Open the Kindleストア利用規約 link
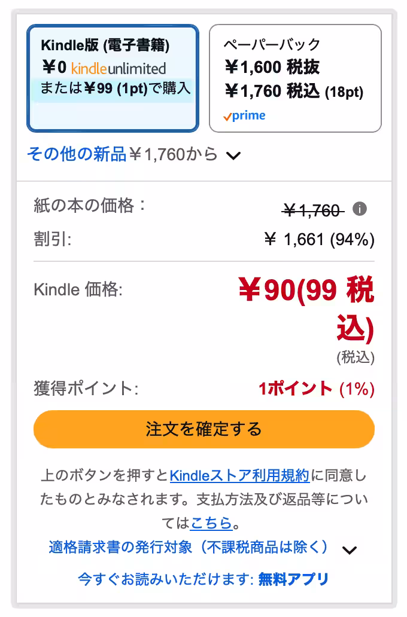The height and width of the screenshot is (617, 407). (x=239, y=475)
